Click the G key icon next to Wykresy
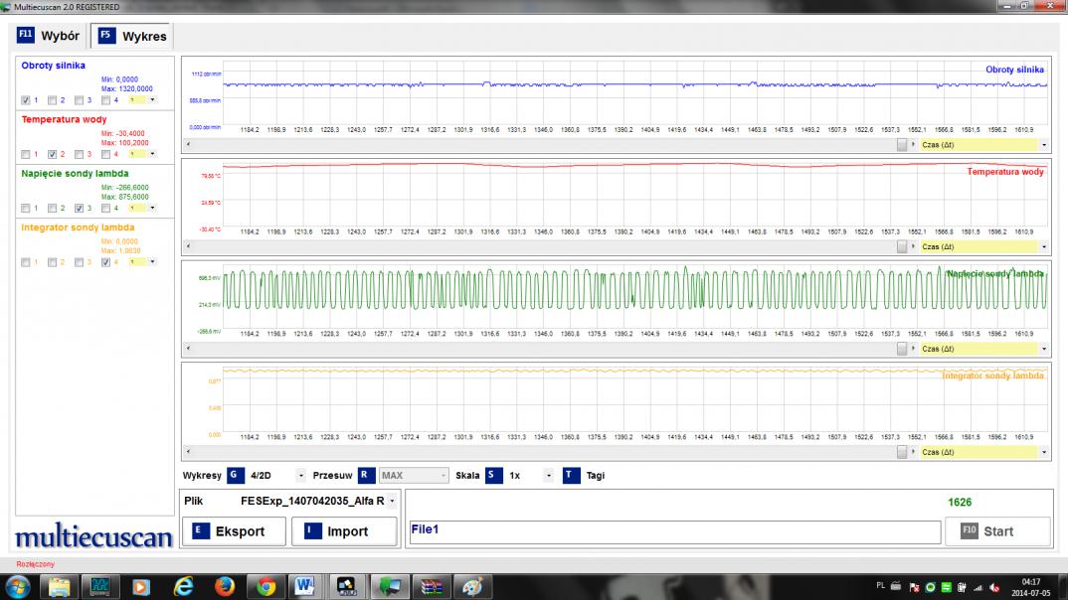 click(235, 476)
